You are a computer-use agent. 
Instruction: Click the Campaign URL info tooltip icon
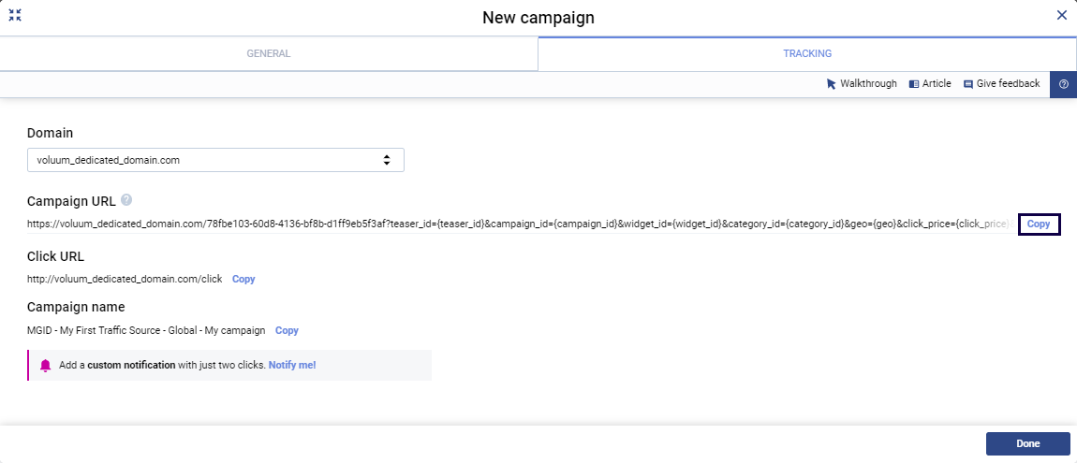[x=126, y=200]
